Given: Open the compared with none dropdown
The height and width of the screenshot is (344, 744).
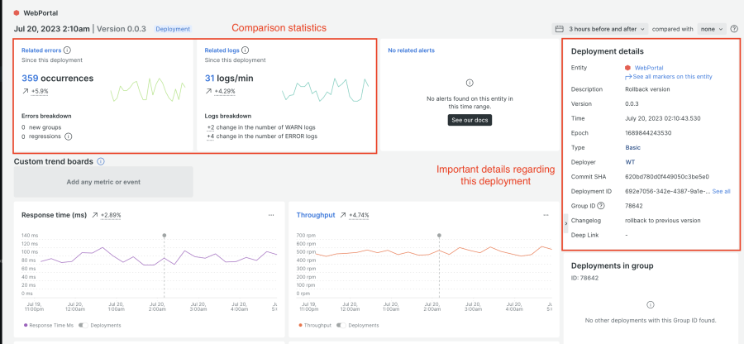Looking at the screenshot, I should (712, 29).
